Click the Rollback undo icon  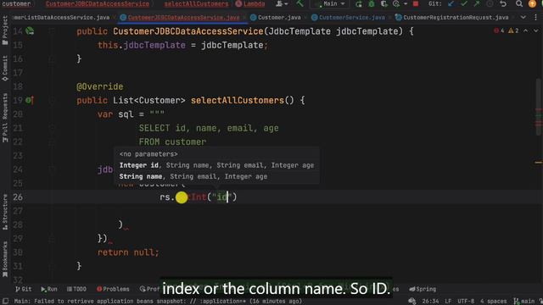coord(503,3)
